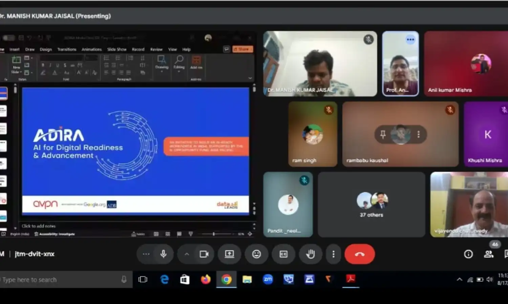Show the people list with 46 badge
508x304 pixels.
point(489,254)
